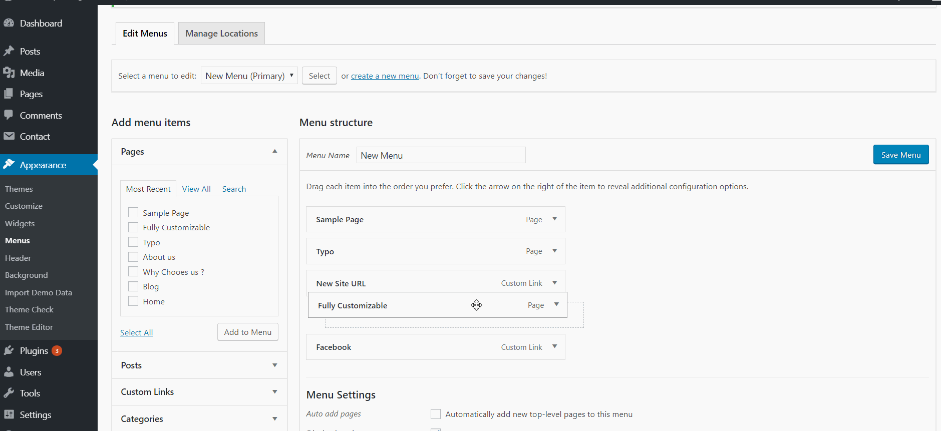
Task: Expand Facebook menu item options
Action: (x=555, y=346)
